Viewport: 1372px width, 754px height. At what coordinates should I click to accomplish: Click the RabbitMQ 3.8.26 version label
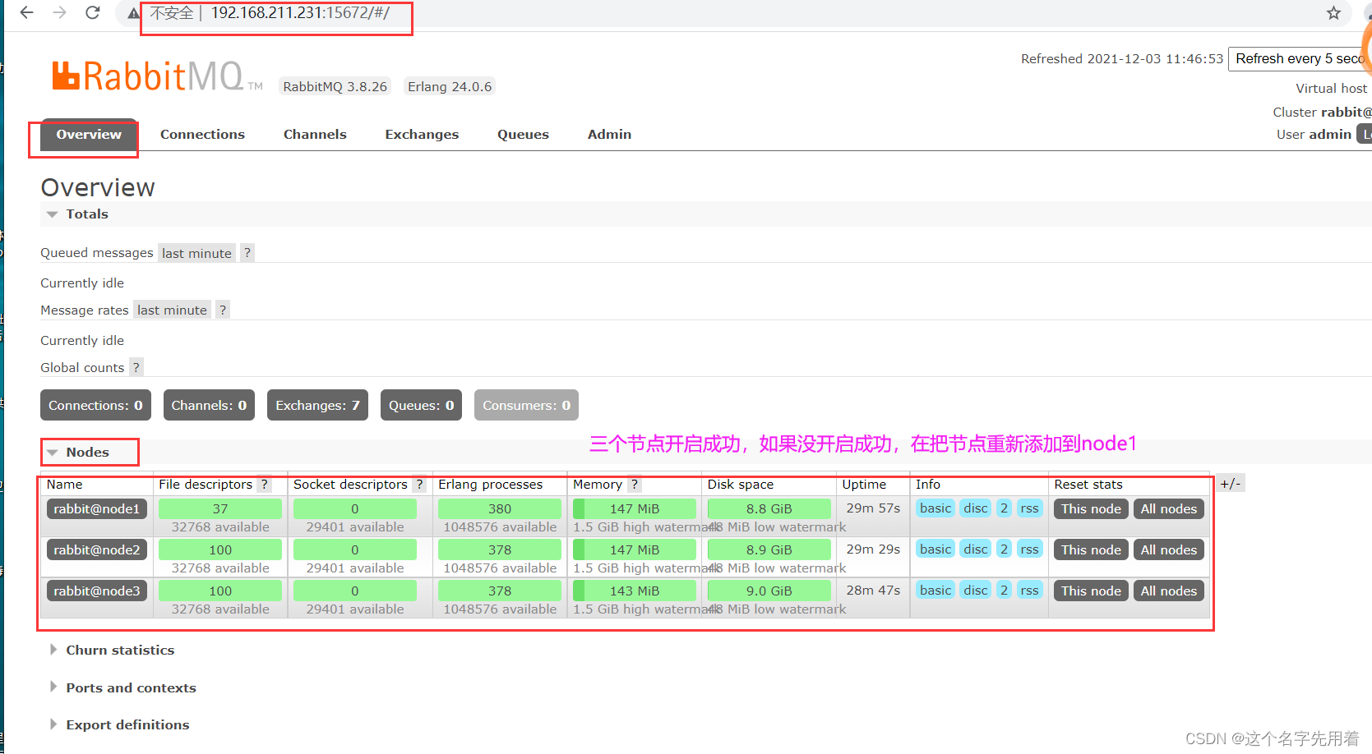coord(335,87)
